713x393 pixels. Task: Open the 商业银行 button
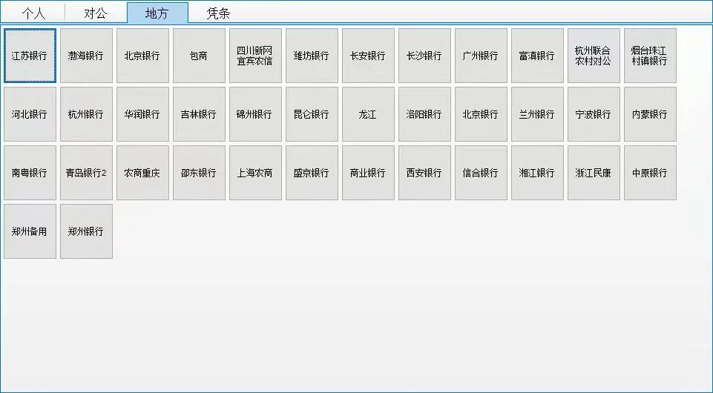[368, 173]
